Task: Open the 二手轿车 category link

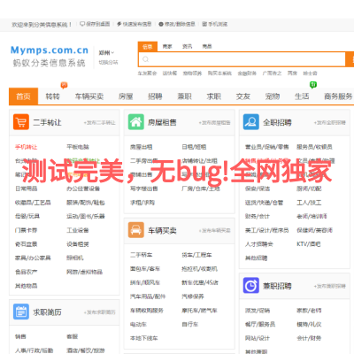Action: click(142, 255)
